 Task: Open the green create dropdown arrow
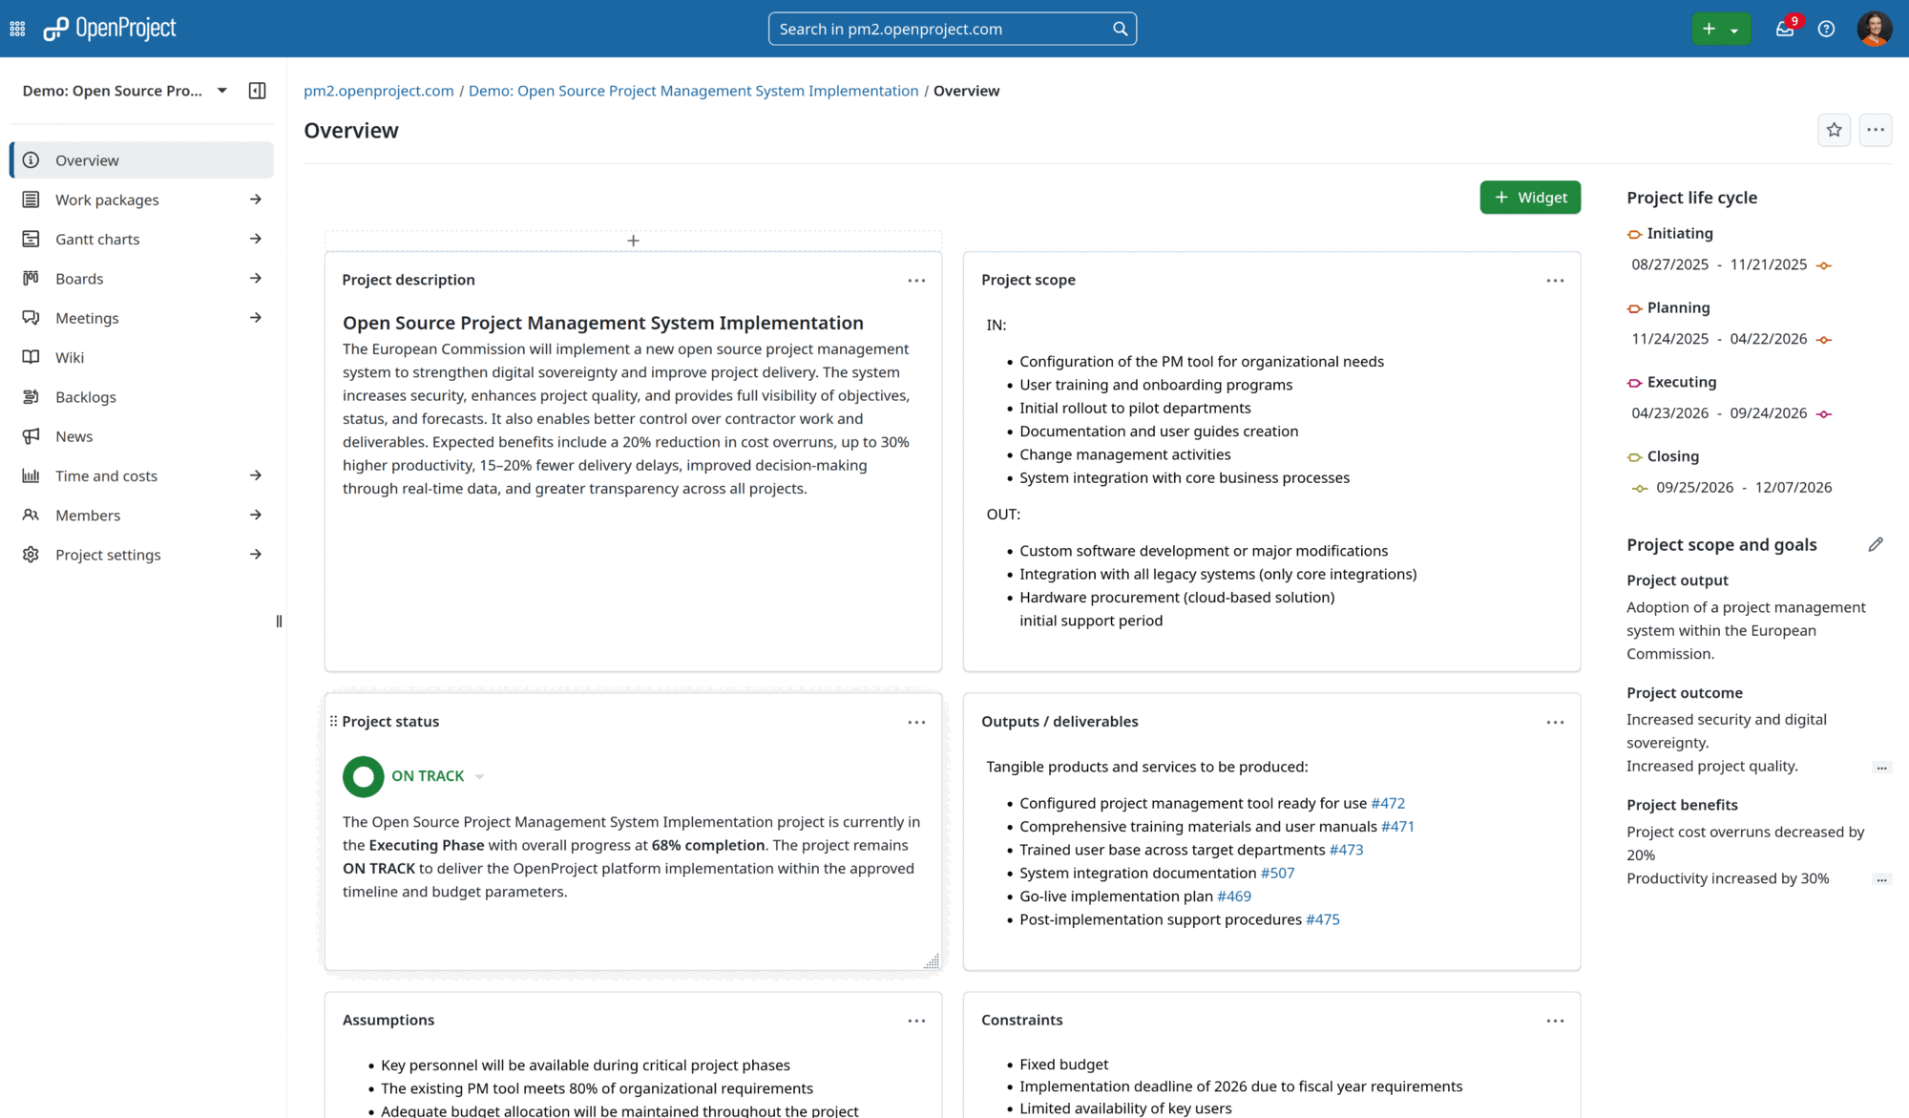(x=1736, y=29)
